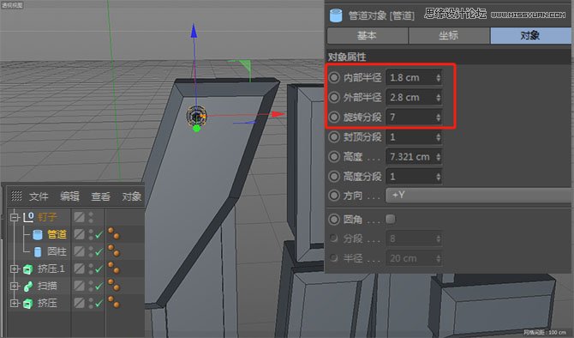Click the 旋转分段 stepper arrows
Image resolution: width=574 pixels, height=338 pixels.
pos(438,118)
